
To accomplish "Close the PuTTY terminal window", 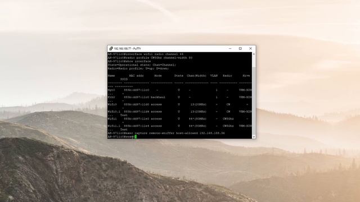I will point(250,49).
